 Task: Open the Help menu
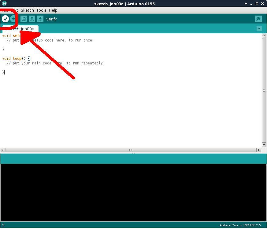[x=53, y=10]
